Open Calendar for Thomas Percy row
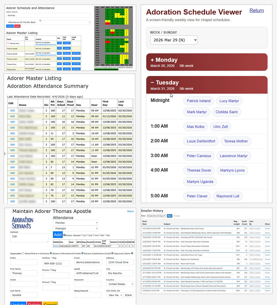Screen dimensions: 277x305 click(x=66, y=43)
